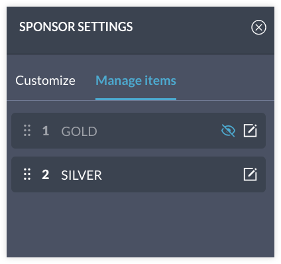The width and height of the screenshot is (281, 264).
Task: Click the Sponsor Settings header title
Action: (x=76, y=27)
